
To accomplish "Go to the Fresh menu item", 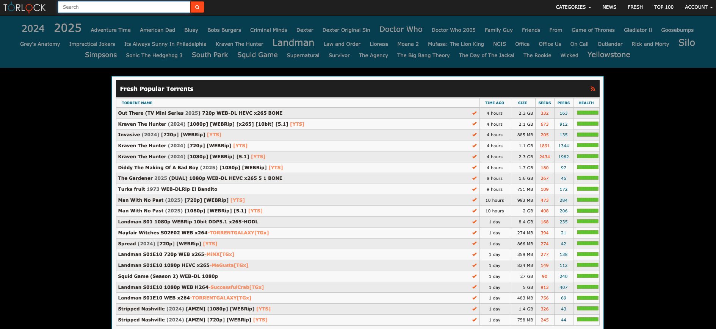I will tap(635, 7).
